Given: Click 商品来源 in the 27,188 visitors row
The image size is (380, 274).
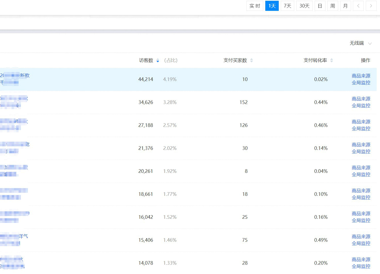Looking at the screenshot, I should click(x=361, y=122).
